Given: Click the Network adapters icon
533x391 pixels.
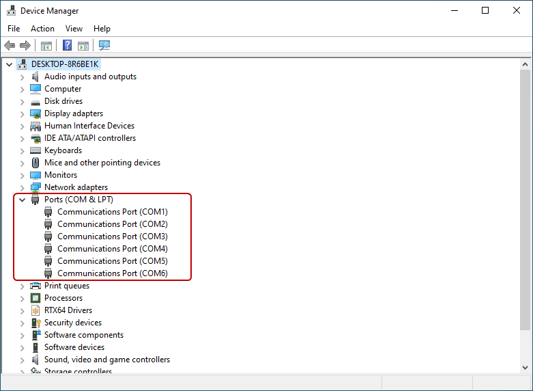Looking at the screenshot, I should [x=35, y=187].
